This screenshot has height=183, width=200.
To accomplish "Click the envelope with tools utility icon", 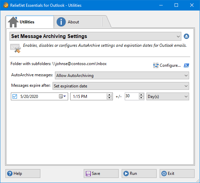I will [x=16, y=48].
